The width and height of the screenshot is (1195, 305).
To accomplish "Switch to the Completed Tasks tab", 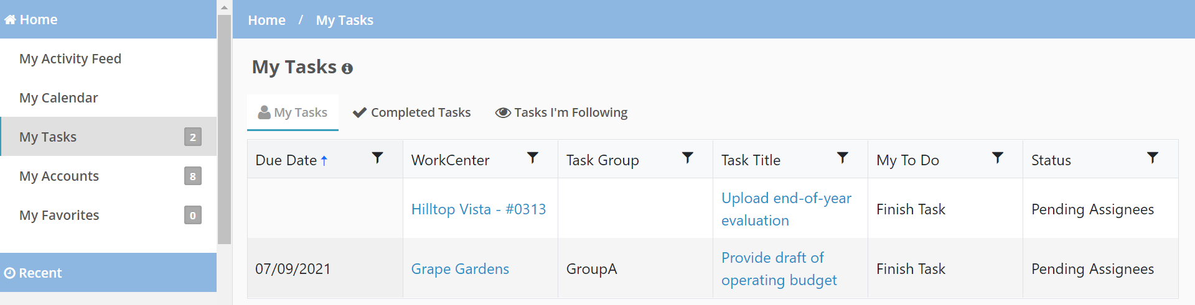I will point(411,112).
